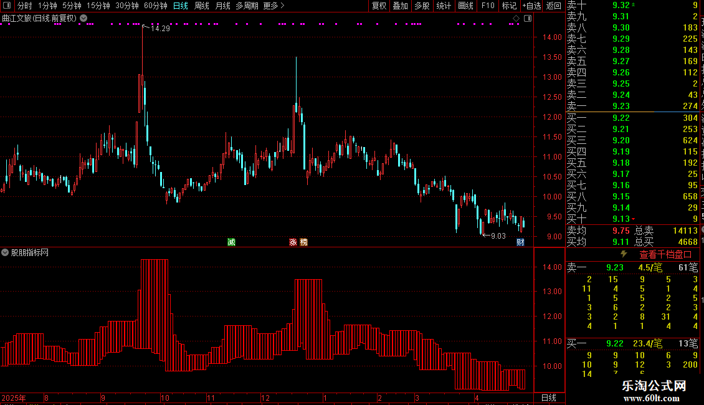Open the 复权 adjustment option
This screenshot has height=405, width=704.
coord(379,6)
